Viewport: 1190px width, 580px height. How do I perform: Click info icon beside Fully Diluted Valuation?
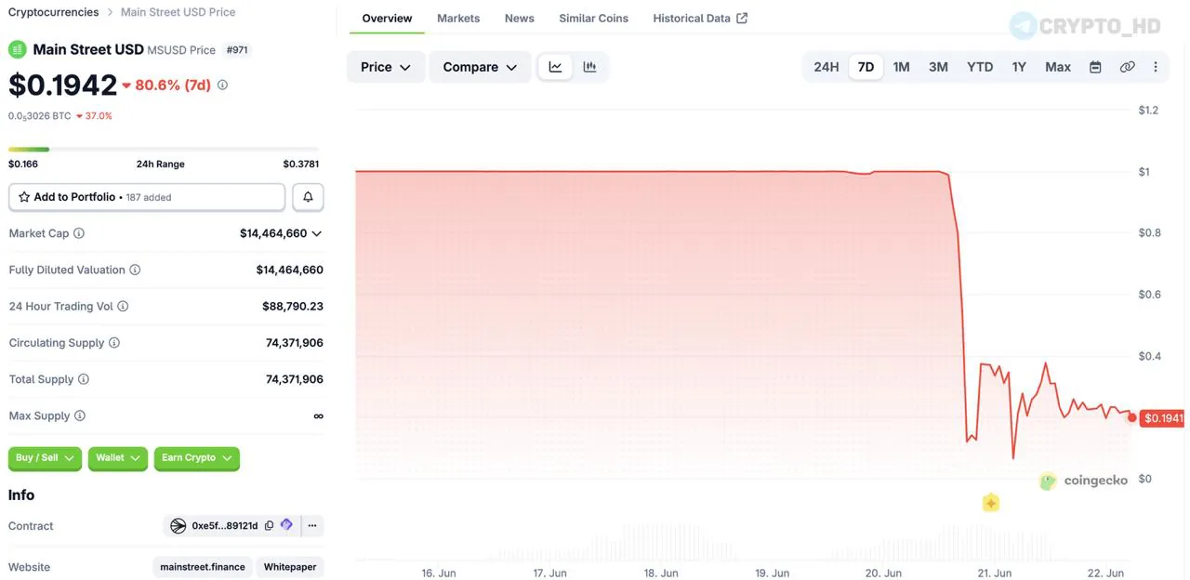[x=135, y=270]
